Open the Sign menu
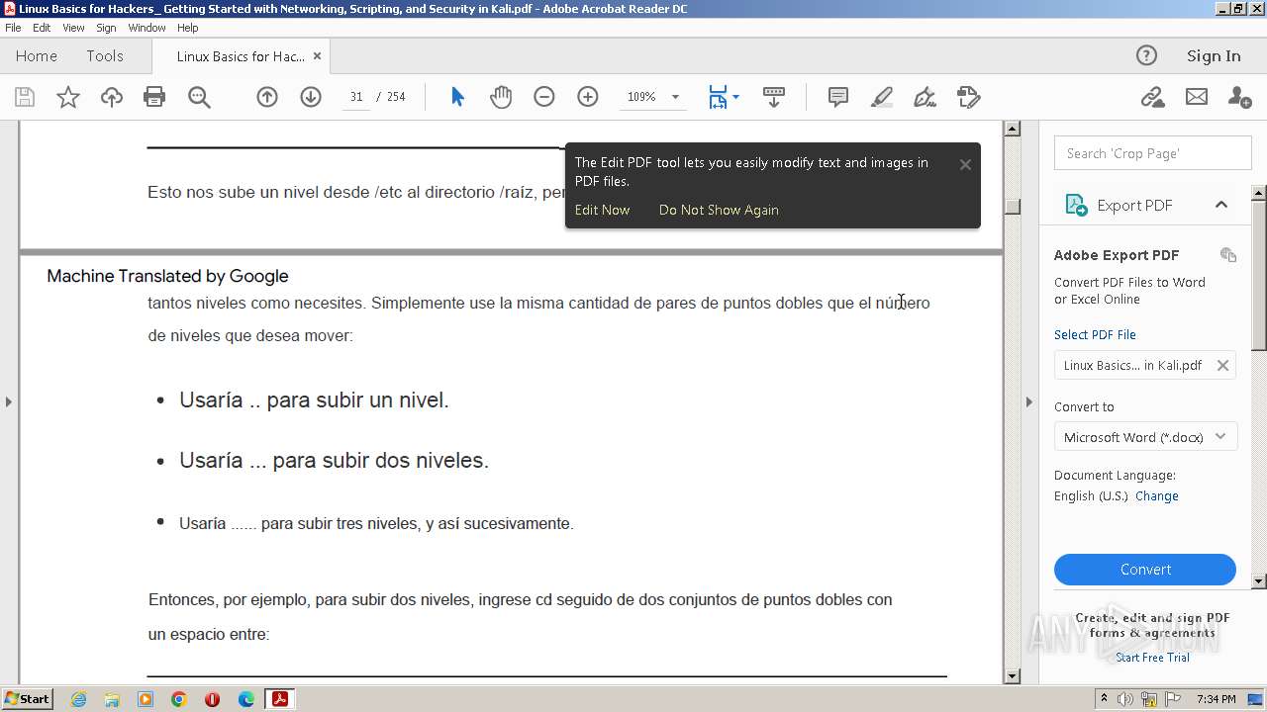The width and height of the screenshot is (1267, 712). (x=106, y=28)
